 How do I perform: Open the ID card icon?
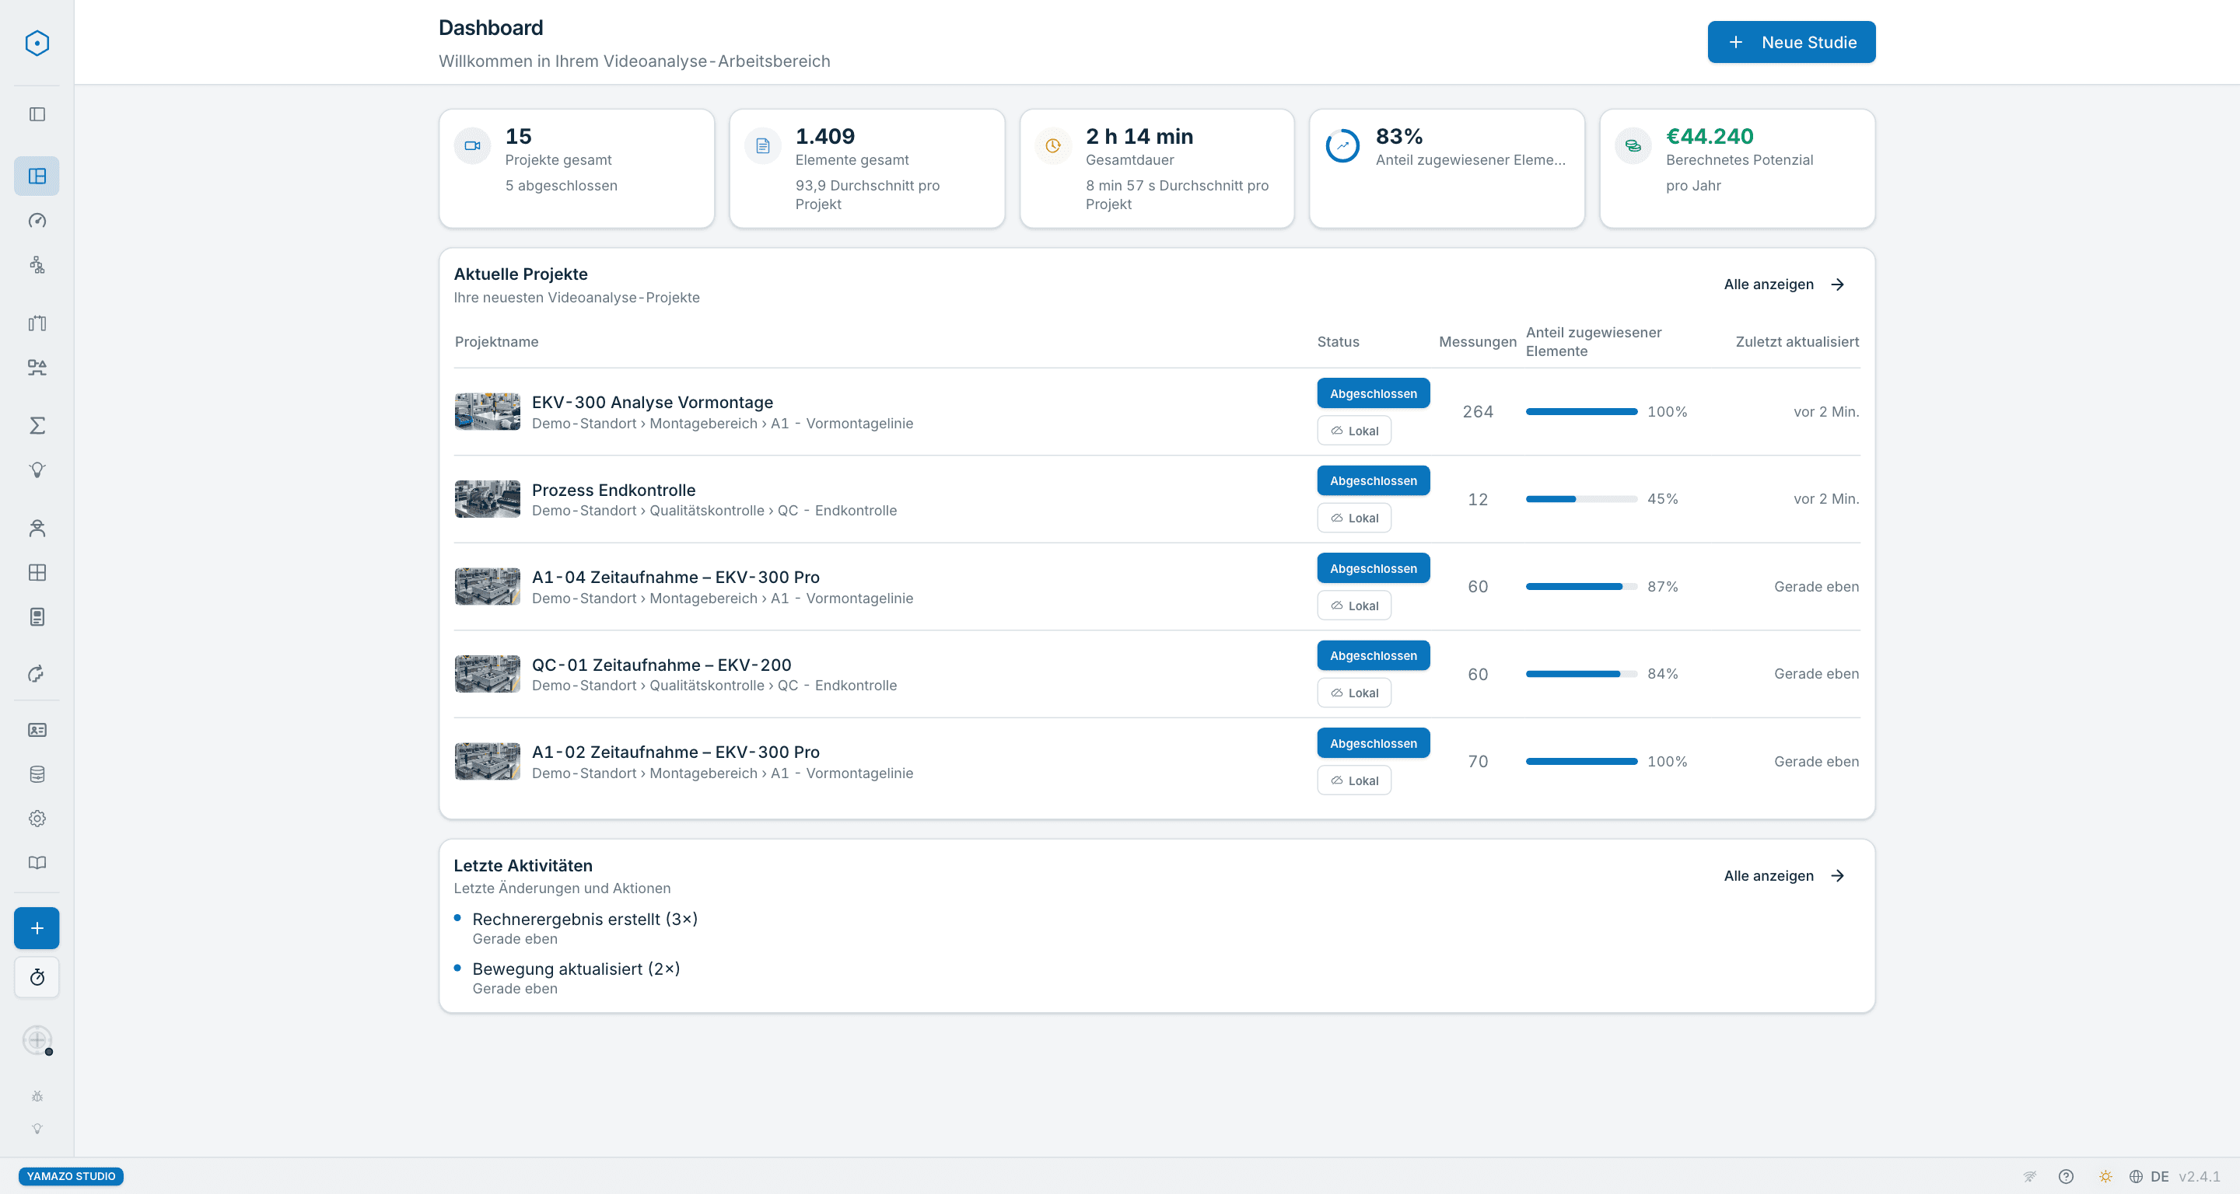point(37,730)
